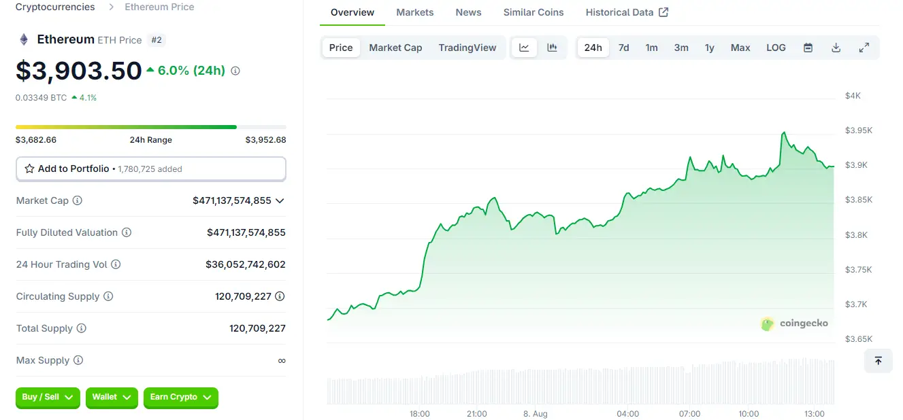Click the info icon next to 24h price change
Screen dimensions: 903x420
235,71
